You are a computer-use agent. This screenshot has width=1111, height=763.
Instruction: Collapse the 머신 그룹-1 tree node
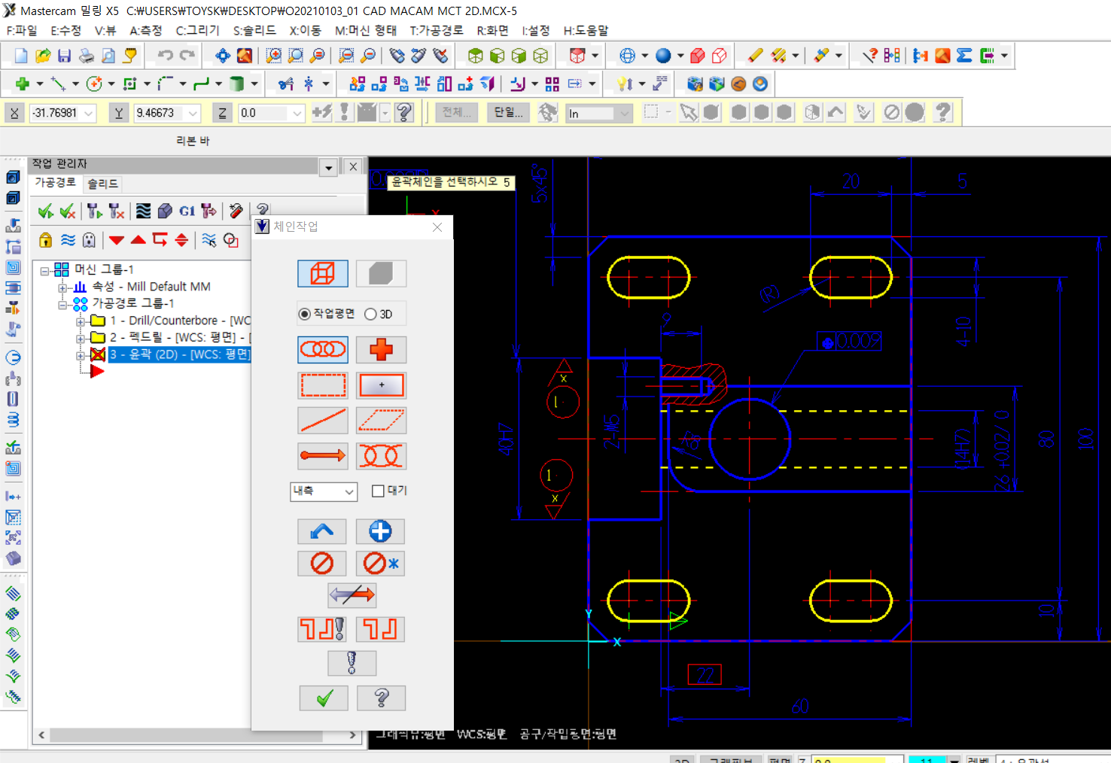click(45, 270)
